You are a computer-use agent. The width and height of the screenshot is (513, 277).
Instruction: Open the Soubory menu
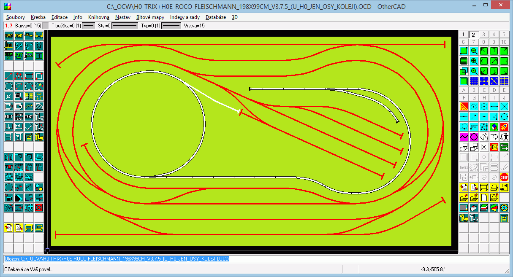tap(16, 17)
